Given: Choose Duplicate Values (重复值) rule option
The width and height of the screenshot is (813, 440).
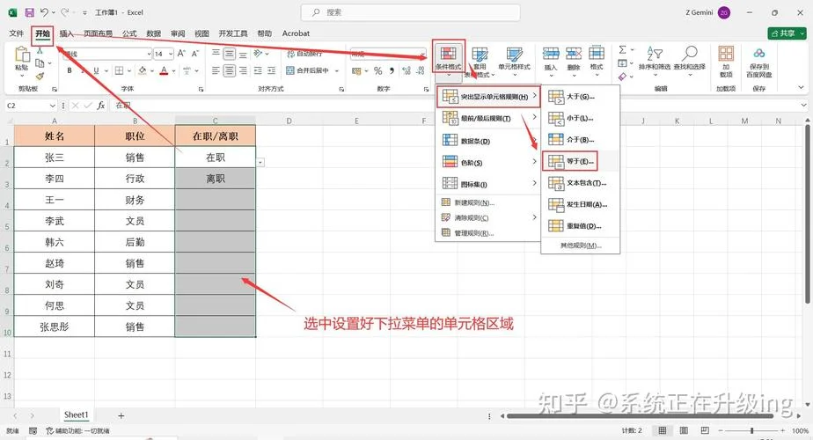Looking at the screenshot, I should (580, 225).
